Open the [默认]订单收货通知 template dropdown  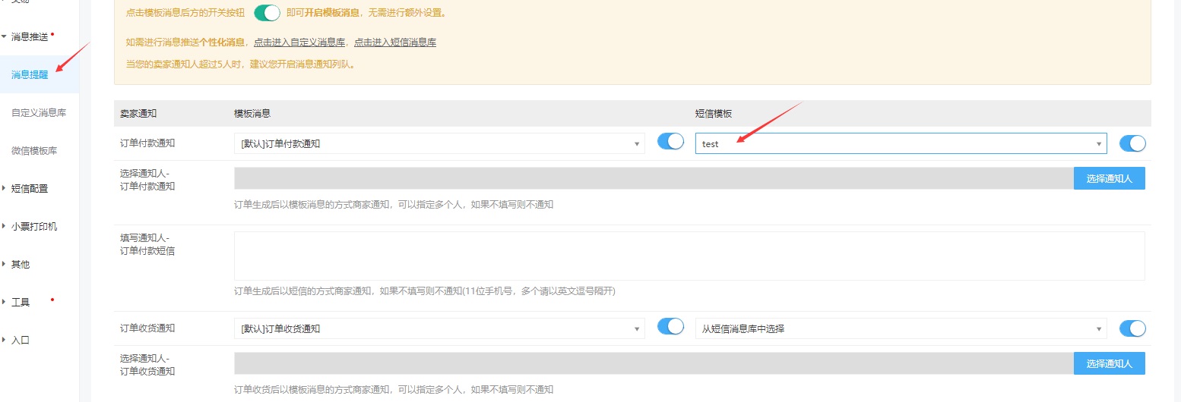(x=439, y=328)
